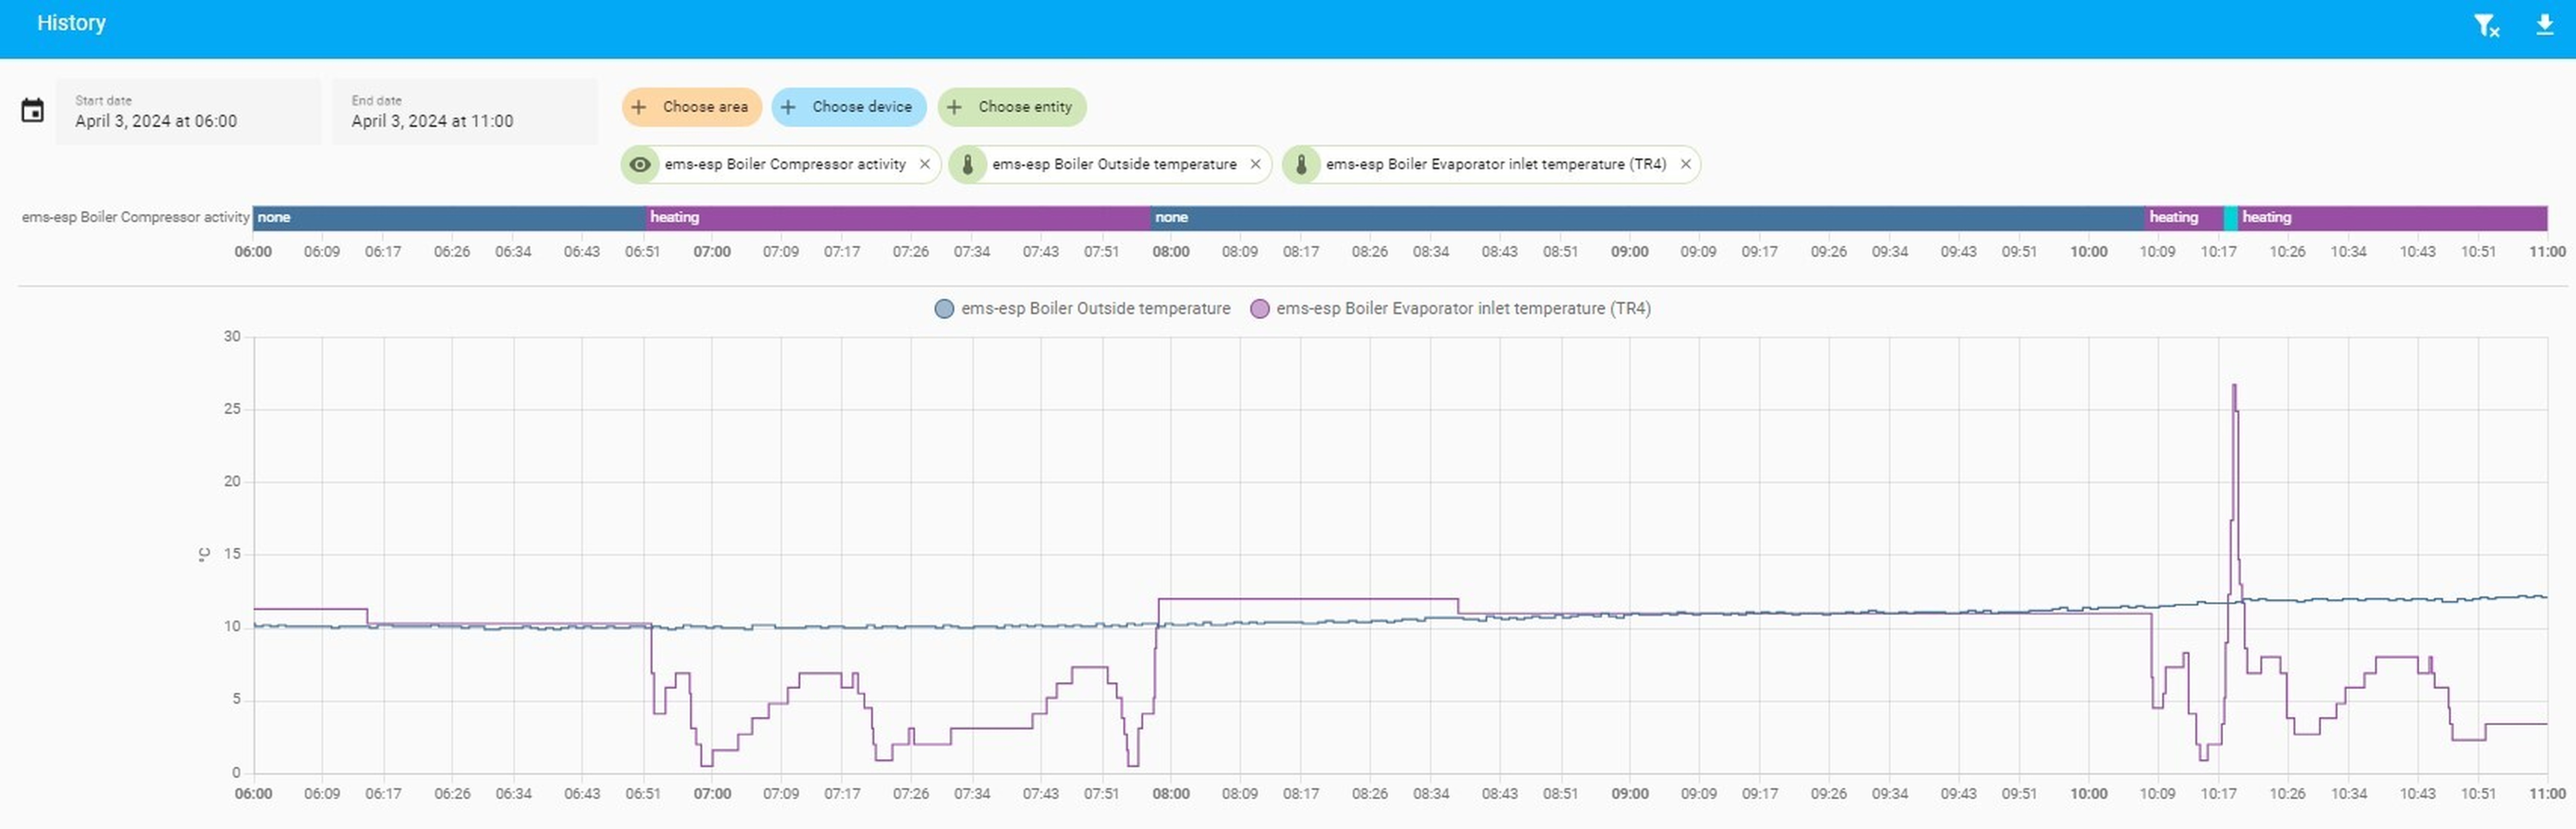Image resolution: width=2576 pixels, height=829 pixels.
Task: Select 'heating' segment near 10:09
Action: tap(2184, 218)
